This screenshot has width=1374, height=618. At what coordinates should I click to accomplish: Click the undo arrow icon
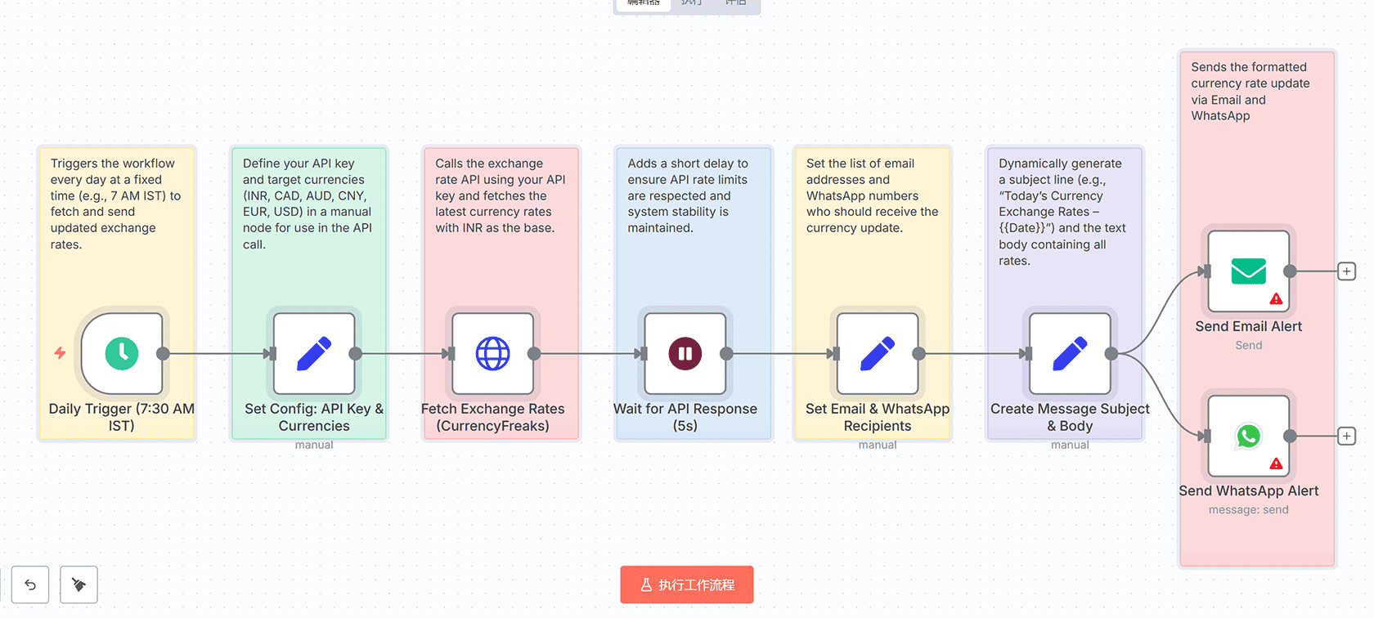pos(30,584)
